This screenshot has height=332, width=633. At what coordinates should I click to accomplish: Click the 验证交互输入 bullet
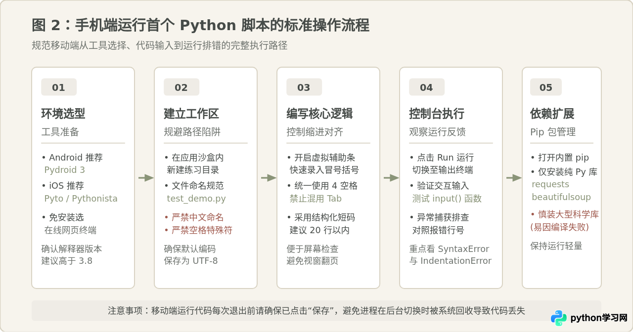(439, 186)
